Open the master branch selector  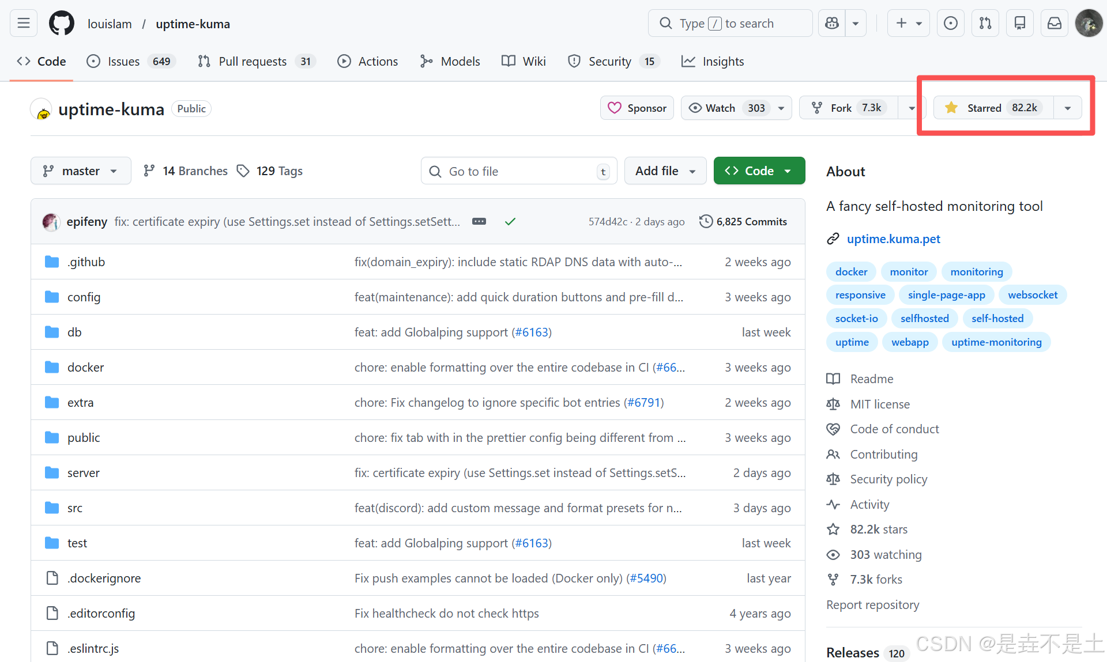(81, 171)
